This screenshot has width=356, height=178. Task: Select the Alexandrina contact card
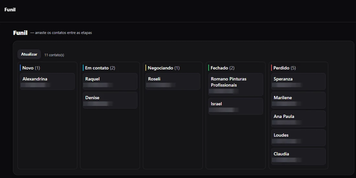coord(47,81)
